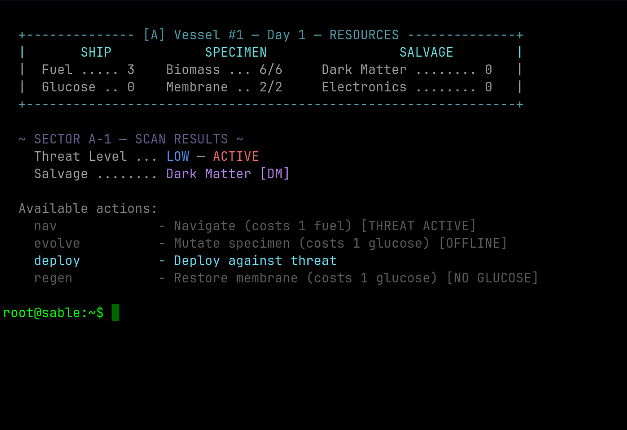
Task: Choose the regen action command
Action: [53, 278]
